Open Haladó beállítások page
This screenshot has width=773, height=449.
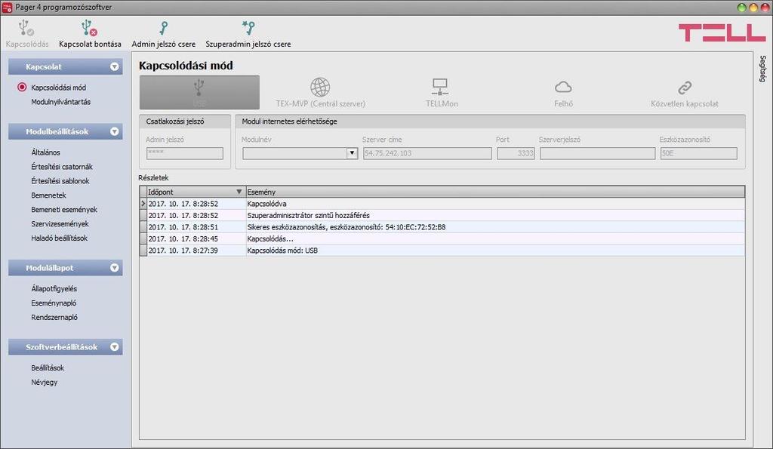[x=59, y=238]
